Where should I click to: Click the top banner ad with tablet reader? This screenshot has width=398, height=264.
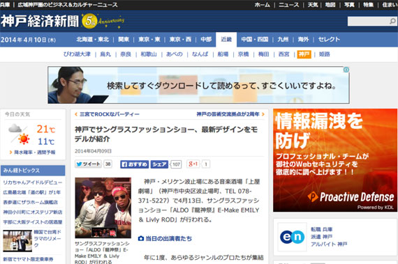click(x=198, y=85)
